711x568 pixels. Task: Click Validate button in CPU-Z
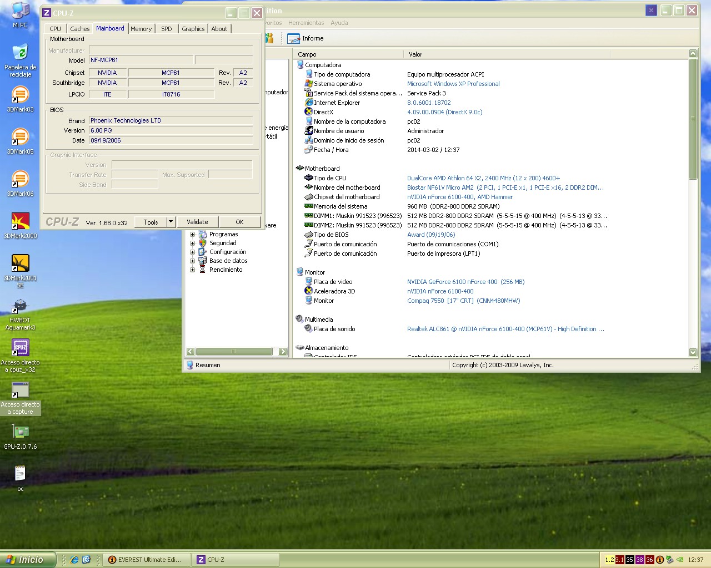point(197,222)
